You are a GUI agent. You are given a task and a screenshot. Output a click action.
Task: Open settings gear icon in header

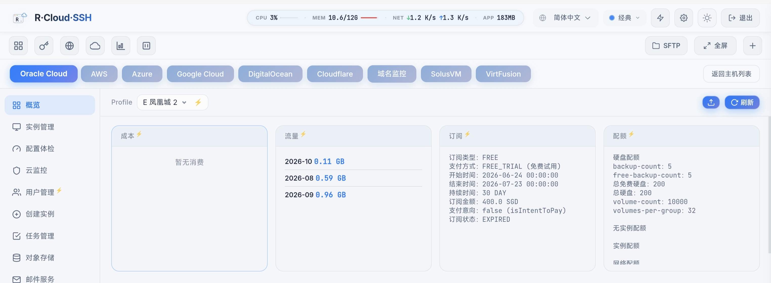pyautogui.click(x=683, y=18)
